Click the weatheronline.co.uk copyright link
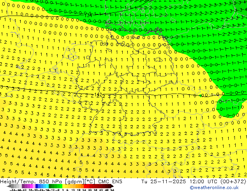This screenshot has height=191, width=247. [x=214, y=187]
